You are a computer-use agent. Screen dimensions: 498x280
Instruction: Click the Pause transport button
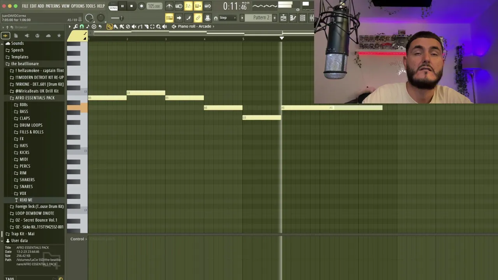pyautogui.click(x=122, y=6)
